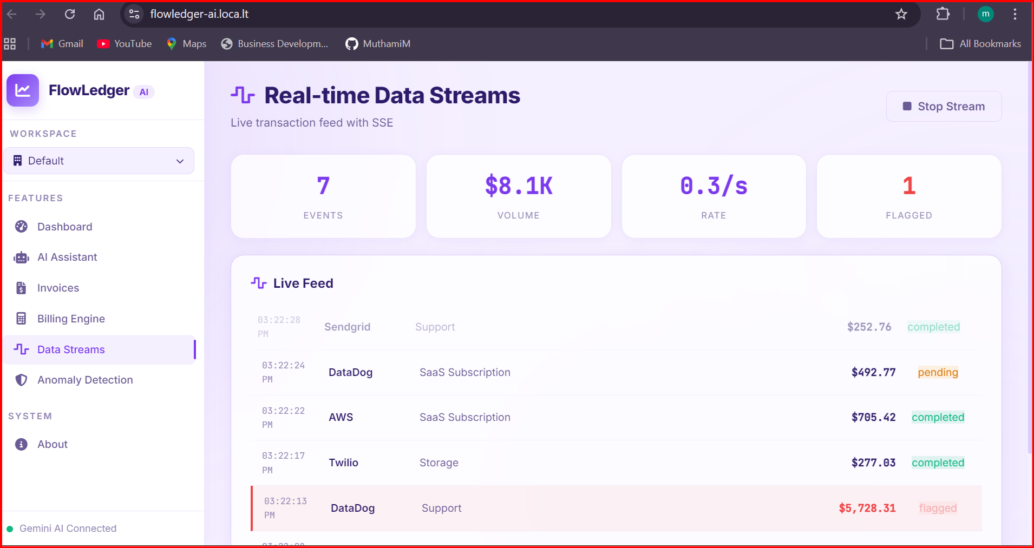The height and width of the screenshot is (548, 1034).
Task: Click the waveform icon beside page title
Action: pos(243,95)
